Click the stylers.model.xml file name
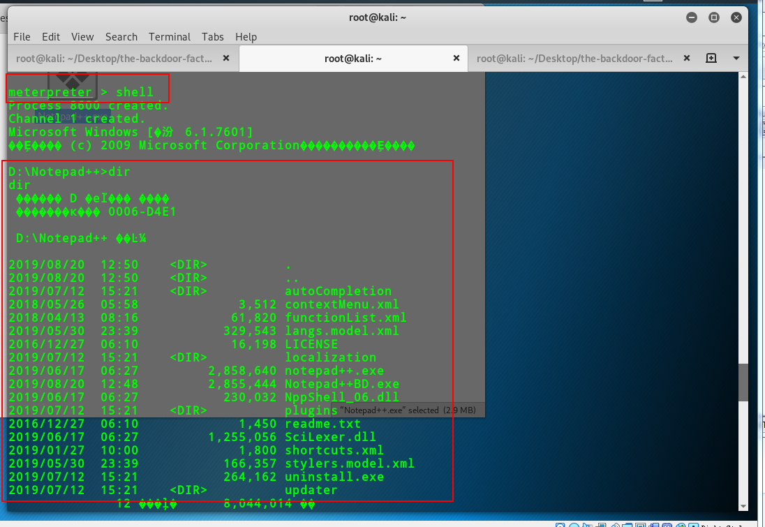Image resolution: width=765 pixels, height=527 pixels. [350, 463]
